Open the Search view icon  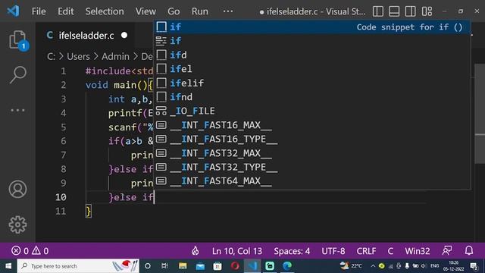[x=17, y=74]
